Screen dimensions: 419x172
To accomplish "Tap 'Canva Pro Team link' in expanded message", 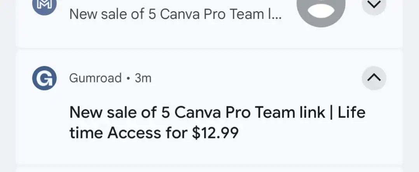I will pos(249,113).
